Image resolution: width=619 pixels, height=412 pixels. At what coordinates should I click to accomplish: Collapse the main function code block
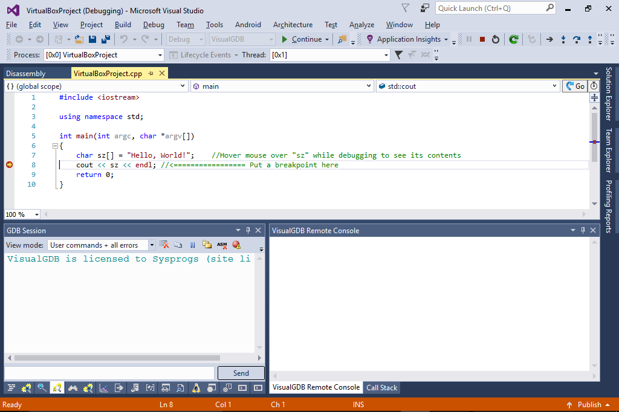[55, 146]
